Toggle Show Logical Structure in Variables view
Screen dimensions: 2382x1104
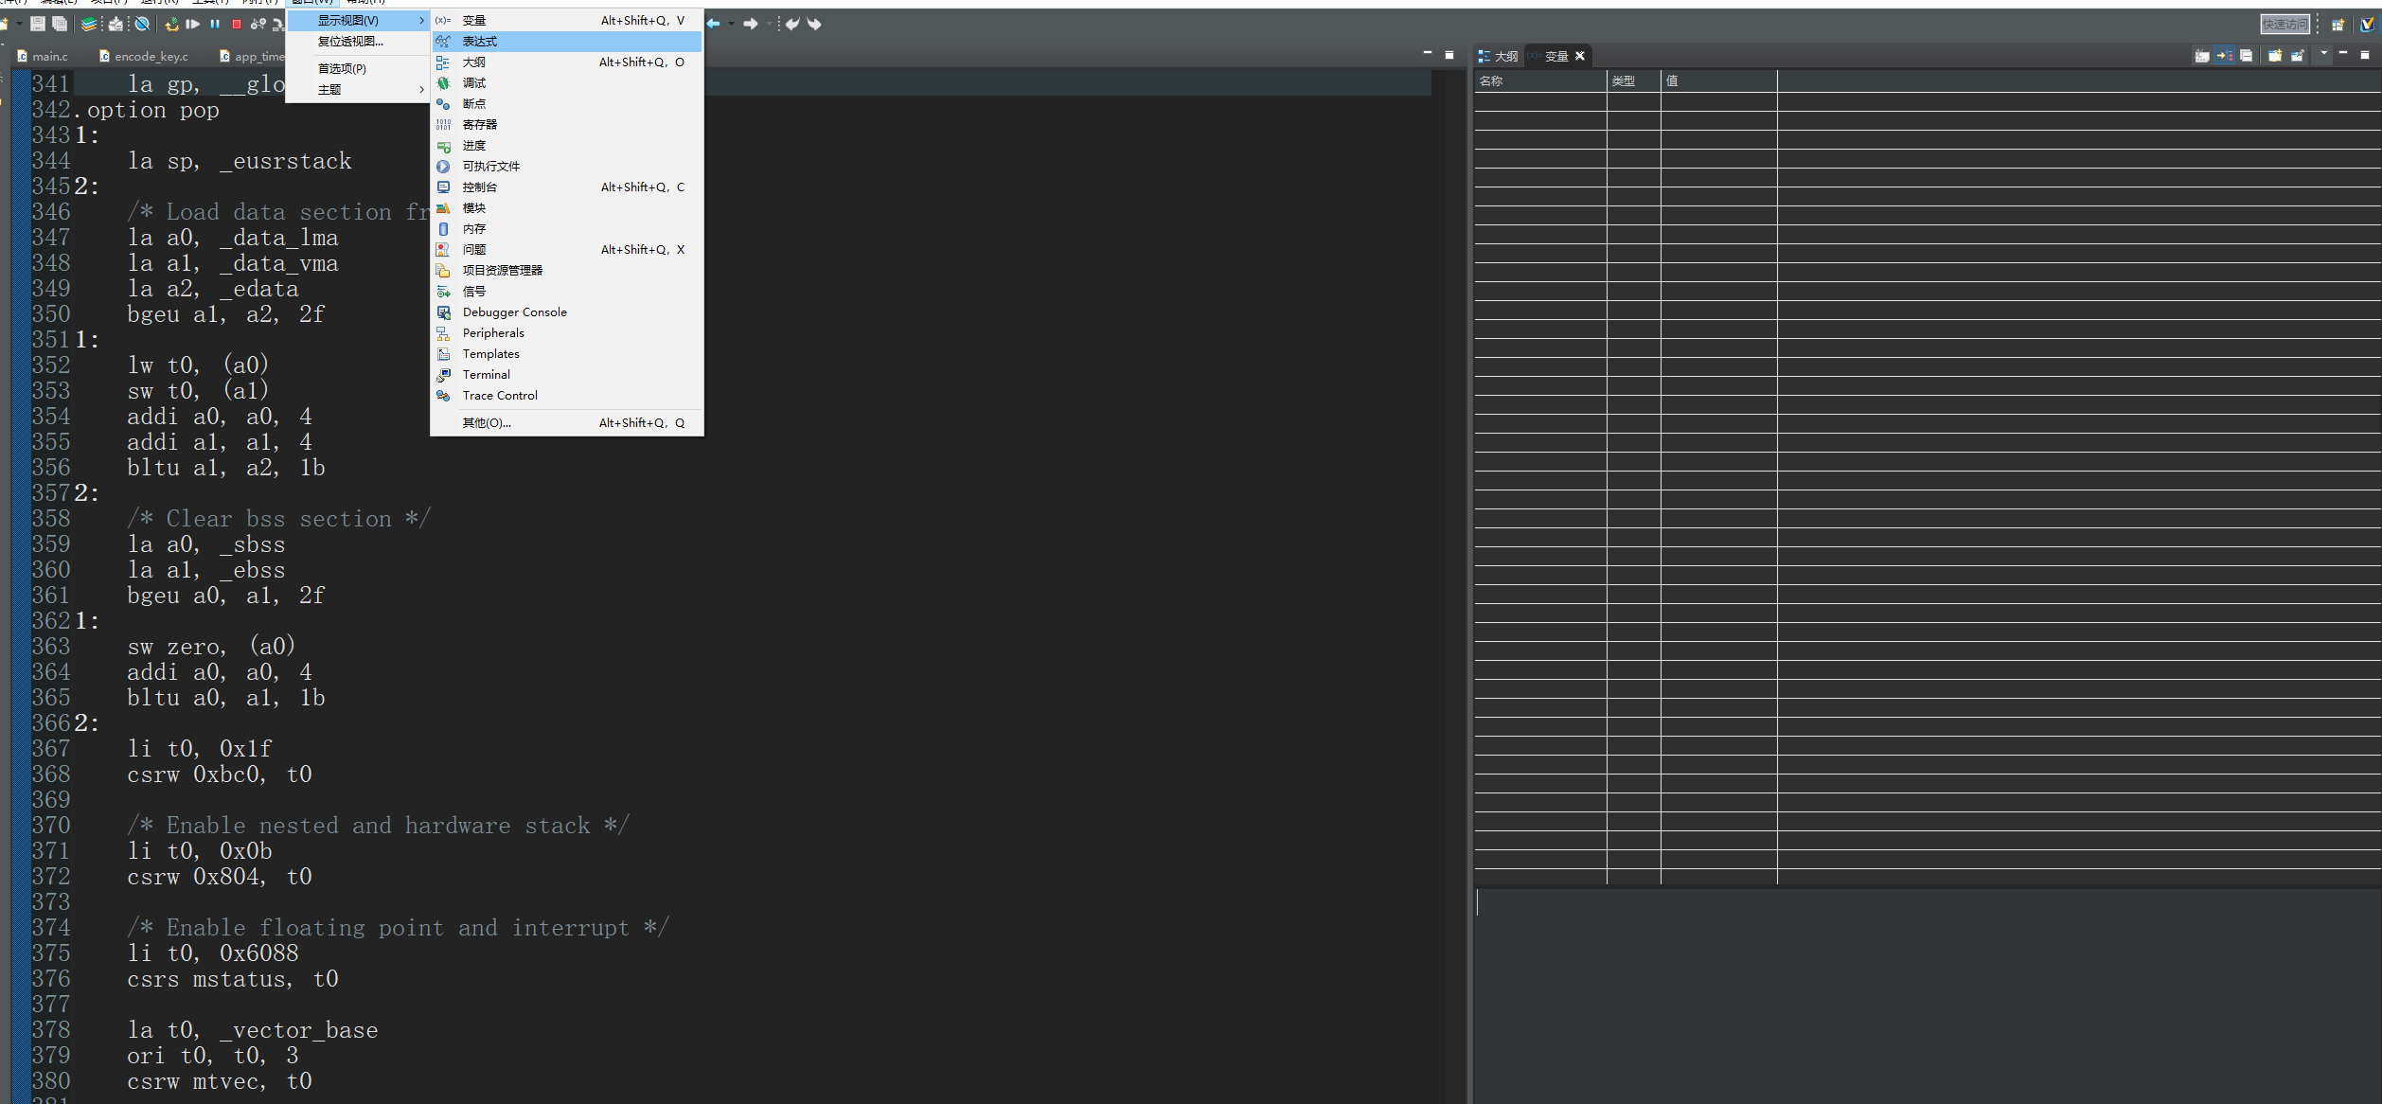(x=2224, y=55)
